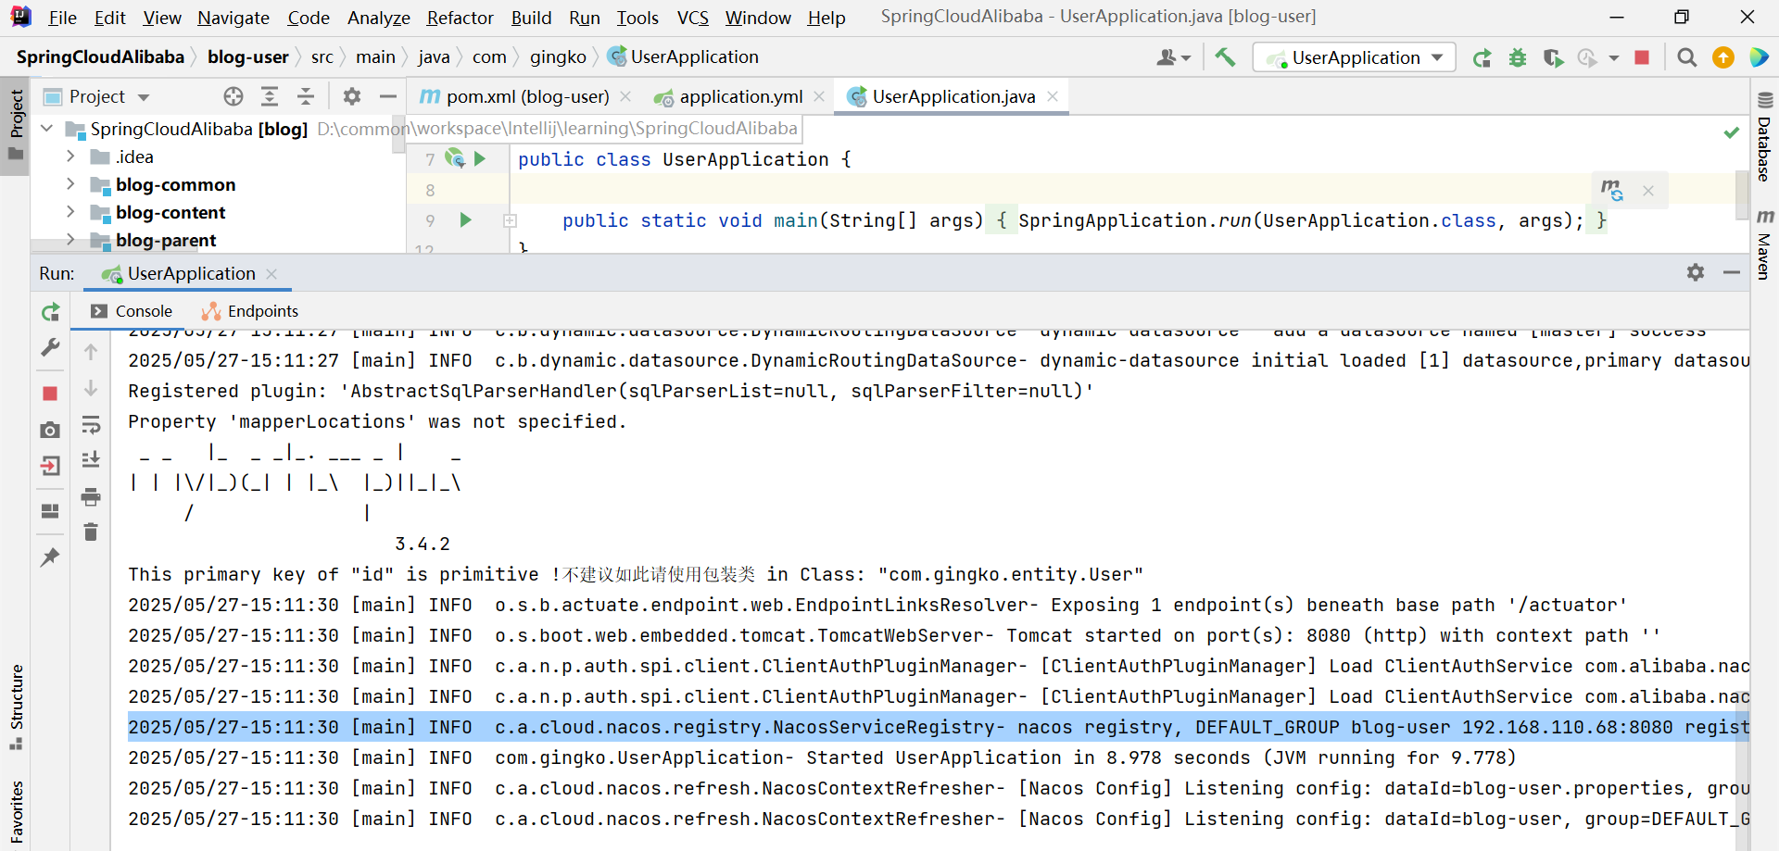Viewport: 1779px width, 851px height.
Task: Click the exit application icon
Action: pos(50,466)
